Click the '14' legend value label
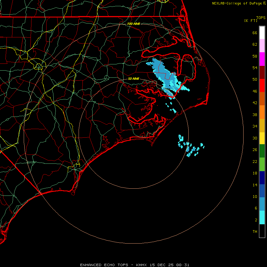Viewport: 267px width, 267px height. pos(255,185)
